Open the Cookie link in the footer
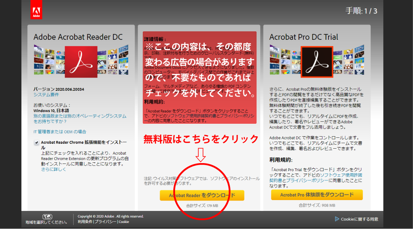This screenshot has height=229, width=413. click(124, 221)
